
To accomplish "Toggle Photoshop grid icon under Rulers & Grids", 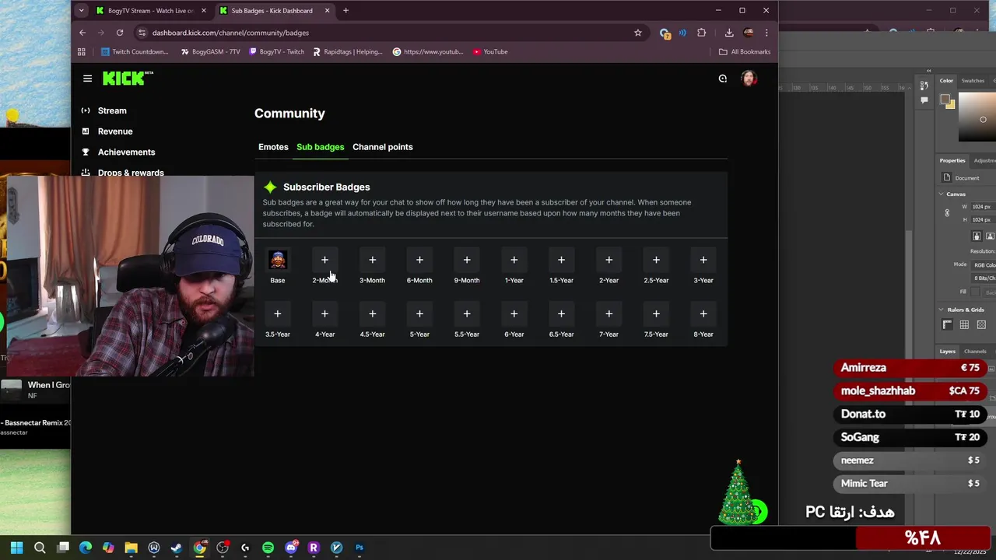I will 964,325.
